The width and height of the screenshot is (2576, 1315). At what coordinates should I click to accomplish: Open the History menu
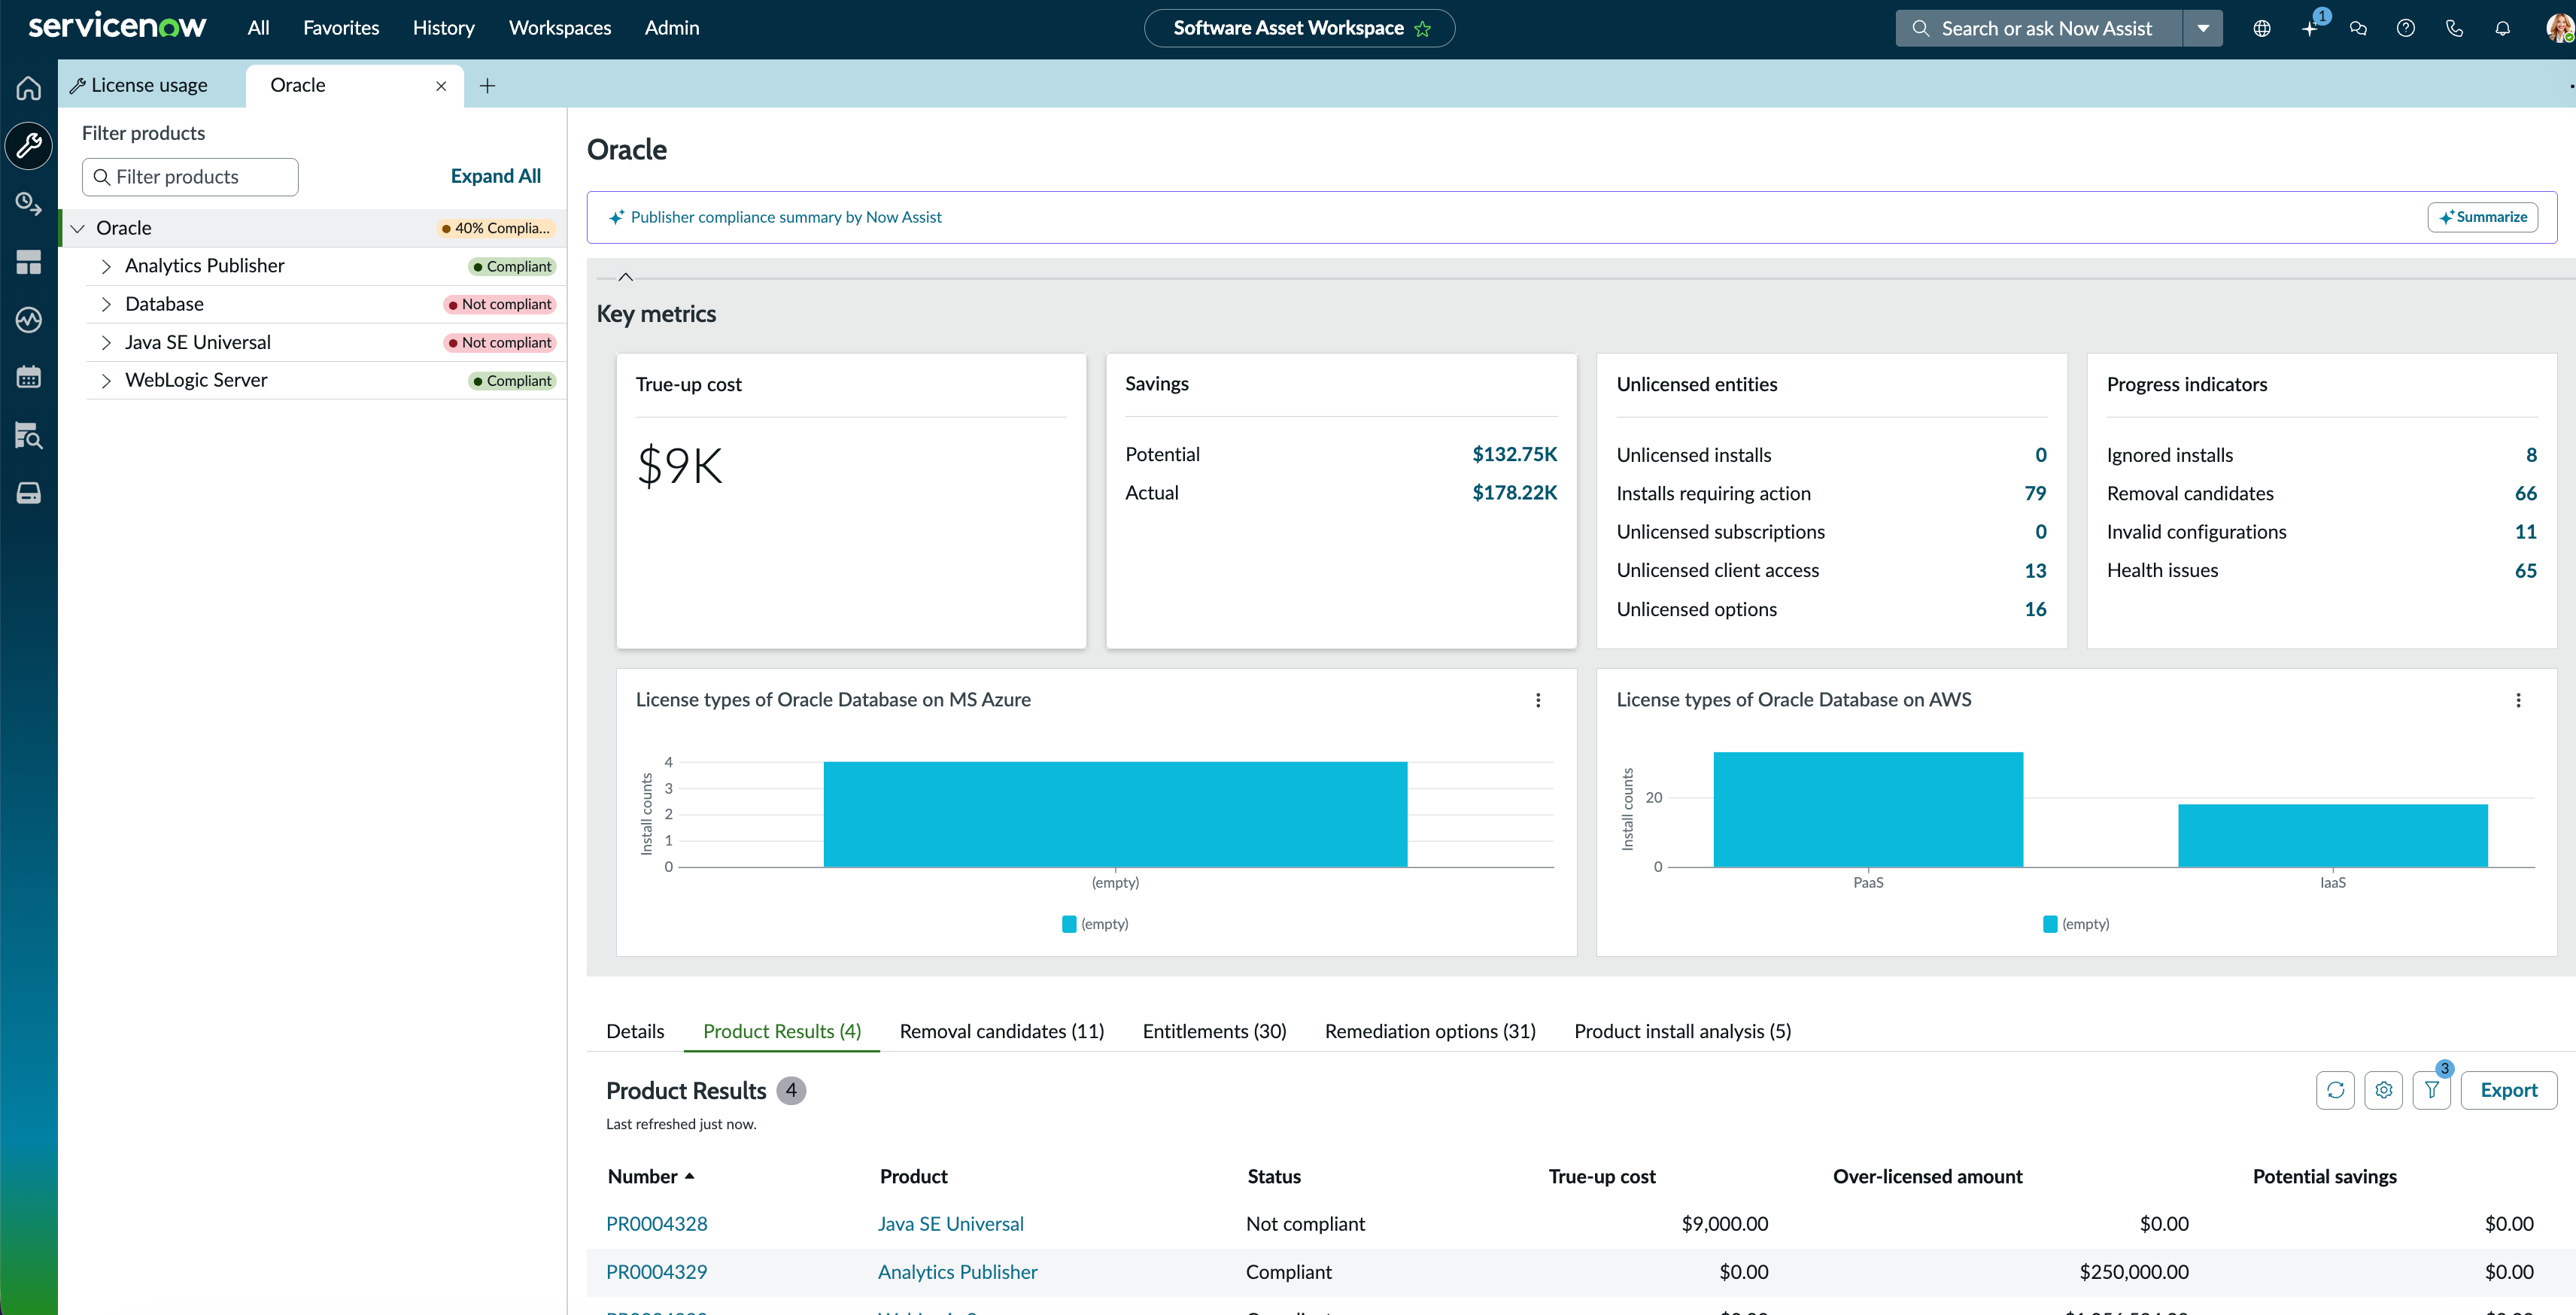coord(443,28)
